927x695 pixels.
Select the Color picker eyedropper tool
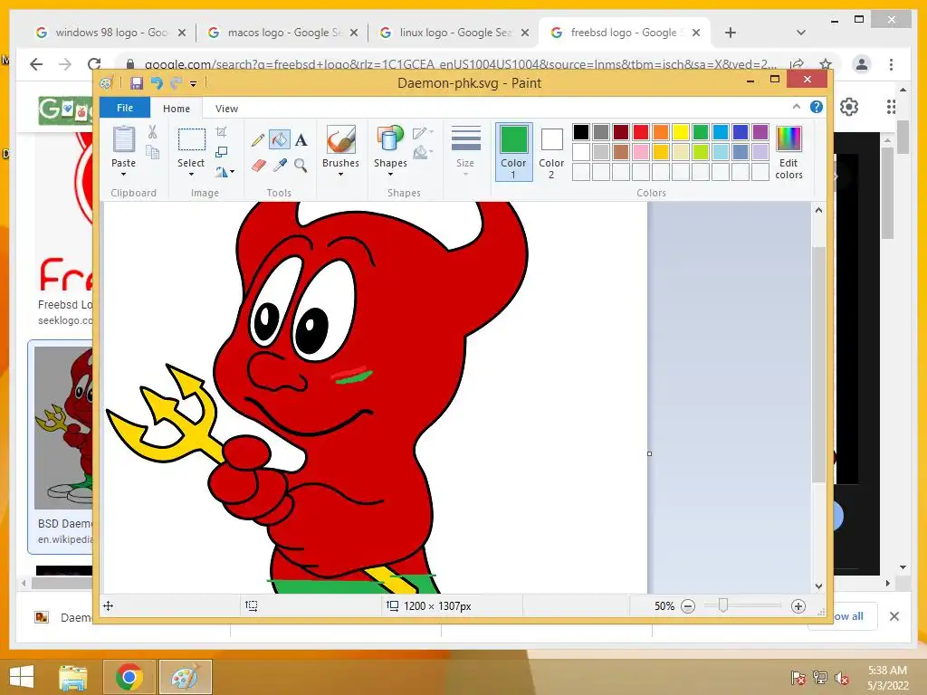(280, 165)
